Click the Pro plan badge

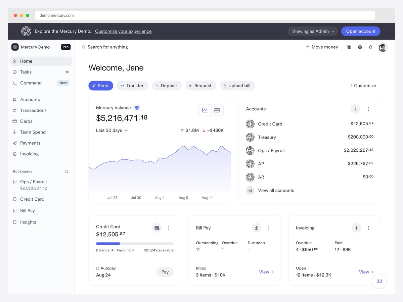pyautogui.click(x=65, y=47)
